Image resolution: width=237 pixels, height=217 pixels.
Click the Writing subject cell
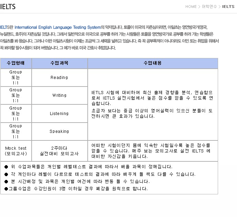pyautogui.click(x=59, y=95)
